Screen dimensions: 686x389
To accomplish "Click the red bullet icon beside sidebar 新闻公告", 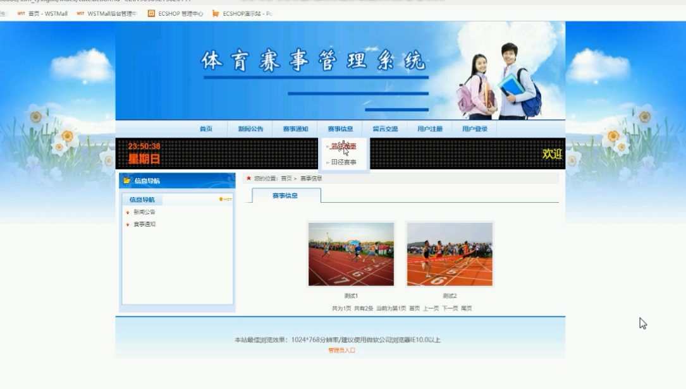I will coord(128,212).
